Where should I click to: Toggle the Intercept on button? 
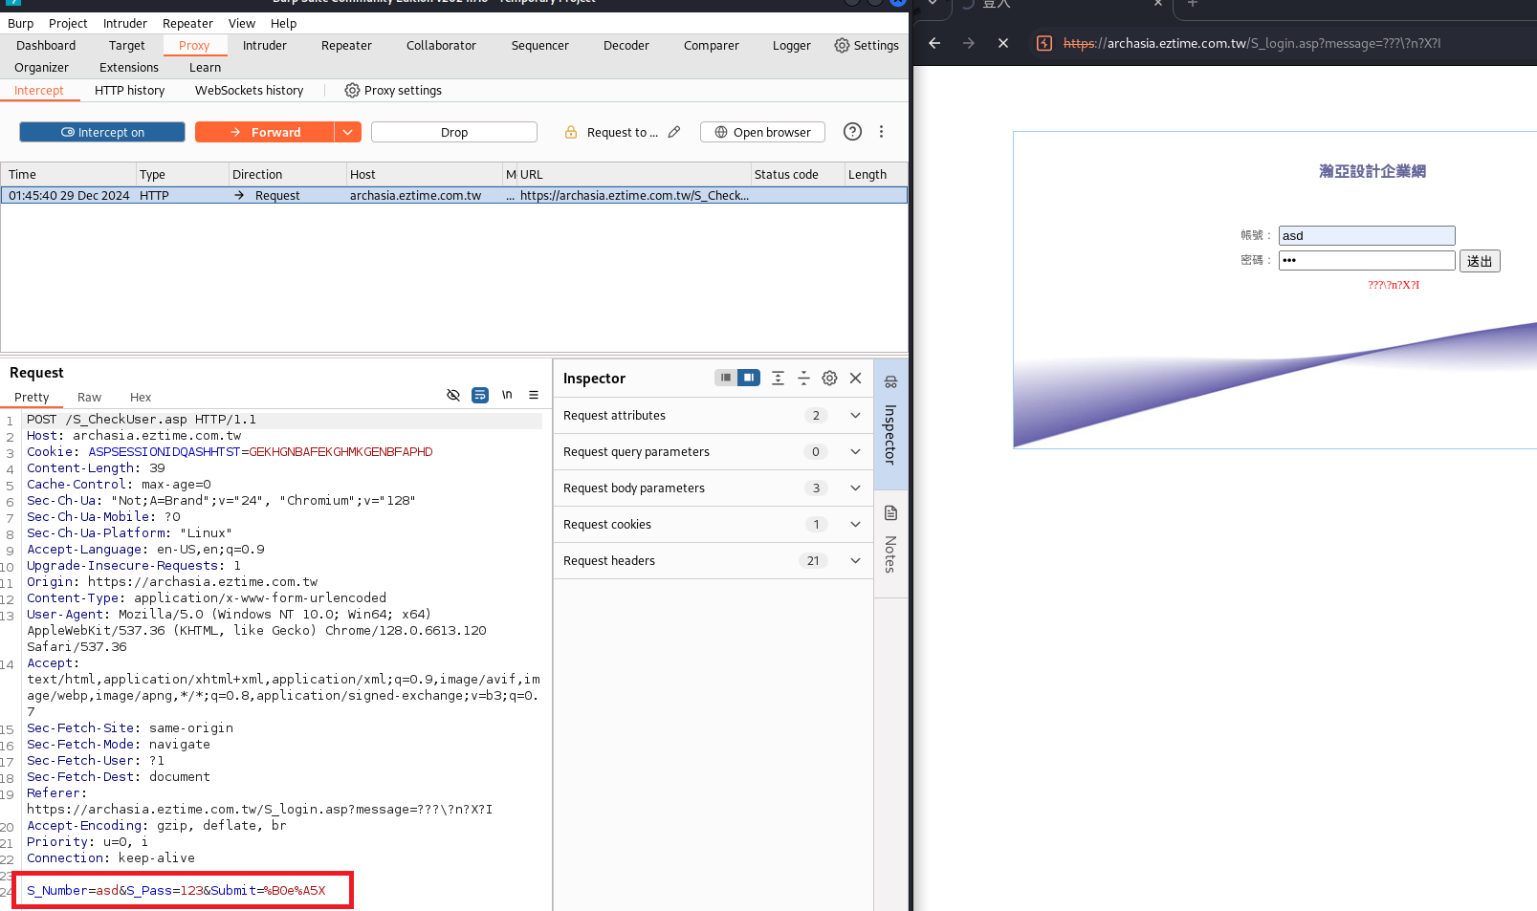(102, 132)
